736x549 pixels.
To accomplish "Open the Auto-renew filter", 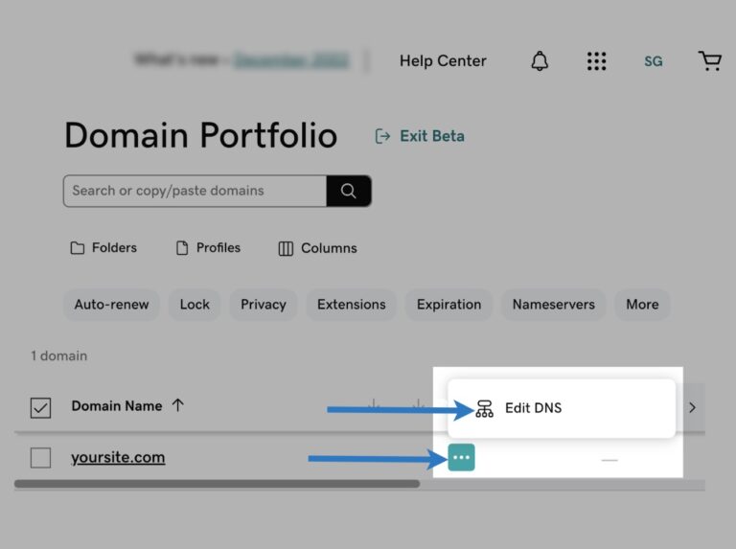I will tap(111, 305).
